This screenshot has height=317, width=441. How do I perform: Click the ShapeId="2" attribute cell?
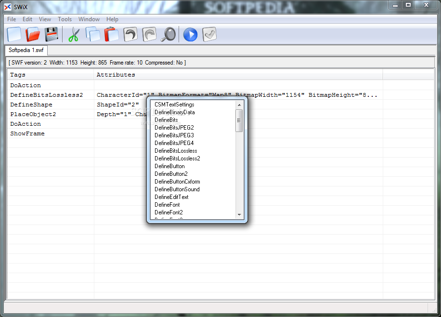118,105
